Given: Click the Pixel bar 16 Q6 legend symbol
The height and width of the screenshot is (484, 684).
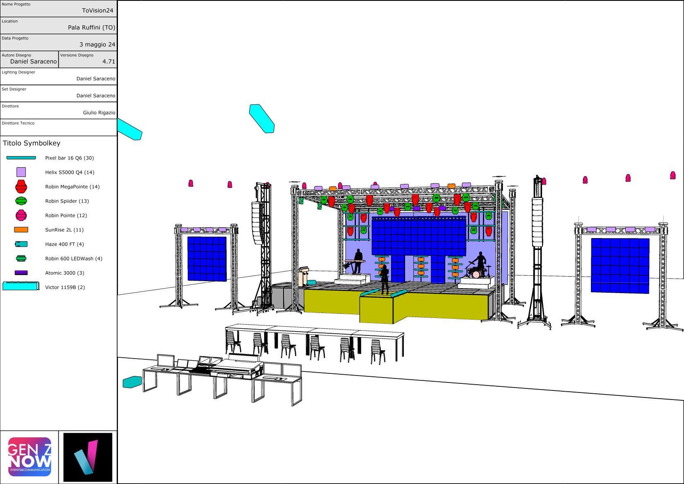Looking at the screenshot, I should pos(21,158).
